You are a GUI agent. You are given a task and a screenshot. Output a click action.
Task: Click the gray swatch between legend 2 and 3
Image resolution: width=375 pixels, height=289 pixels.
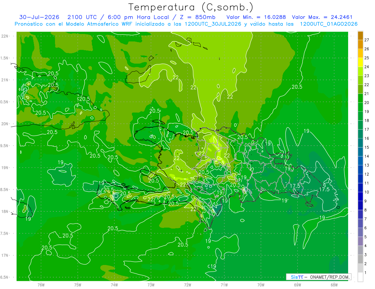point(360,259)
